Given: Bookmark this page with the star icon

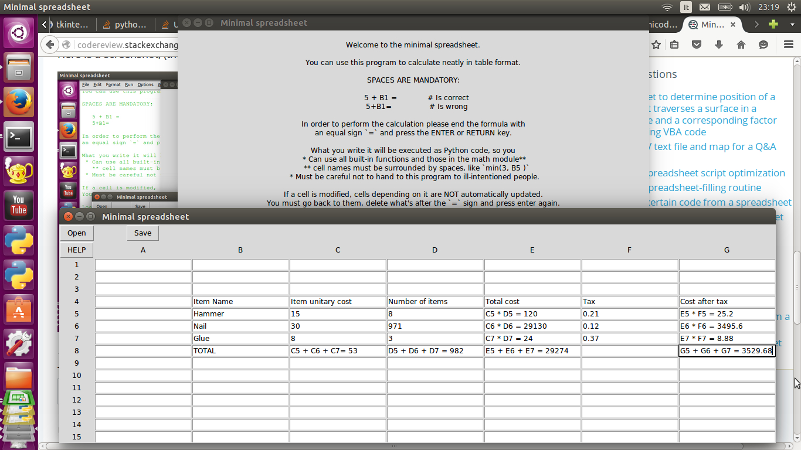Looking at the screenshot, I should pos(656,45).
